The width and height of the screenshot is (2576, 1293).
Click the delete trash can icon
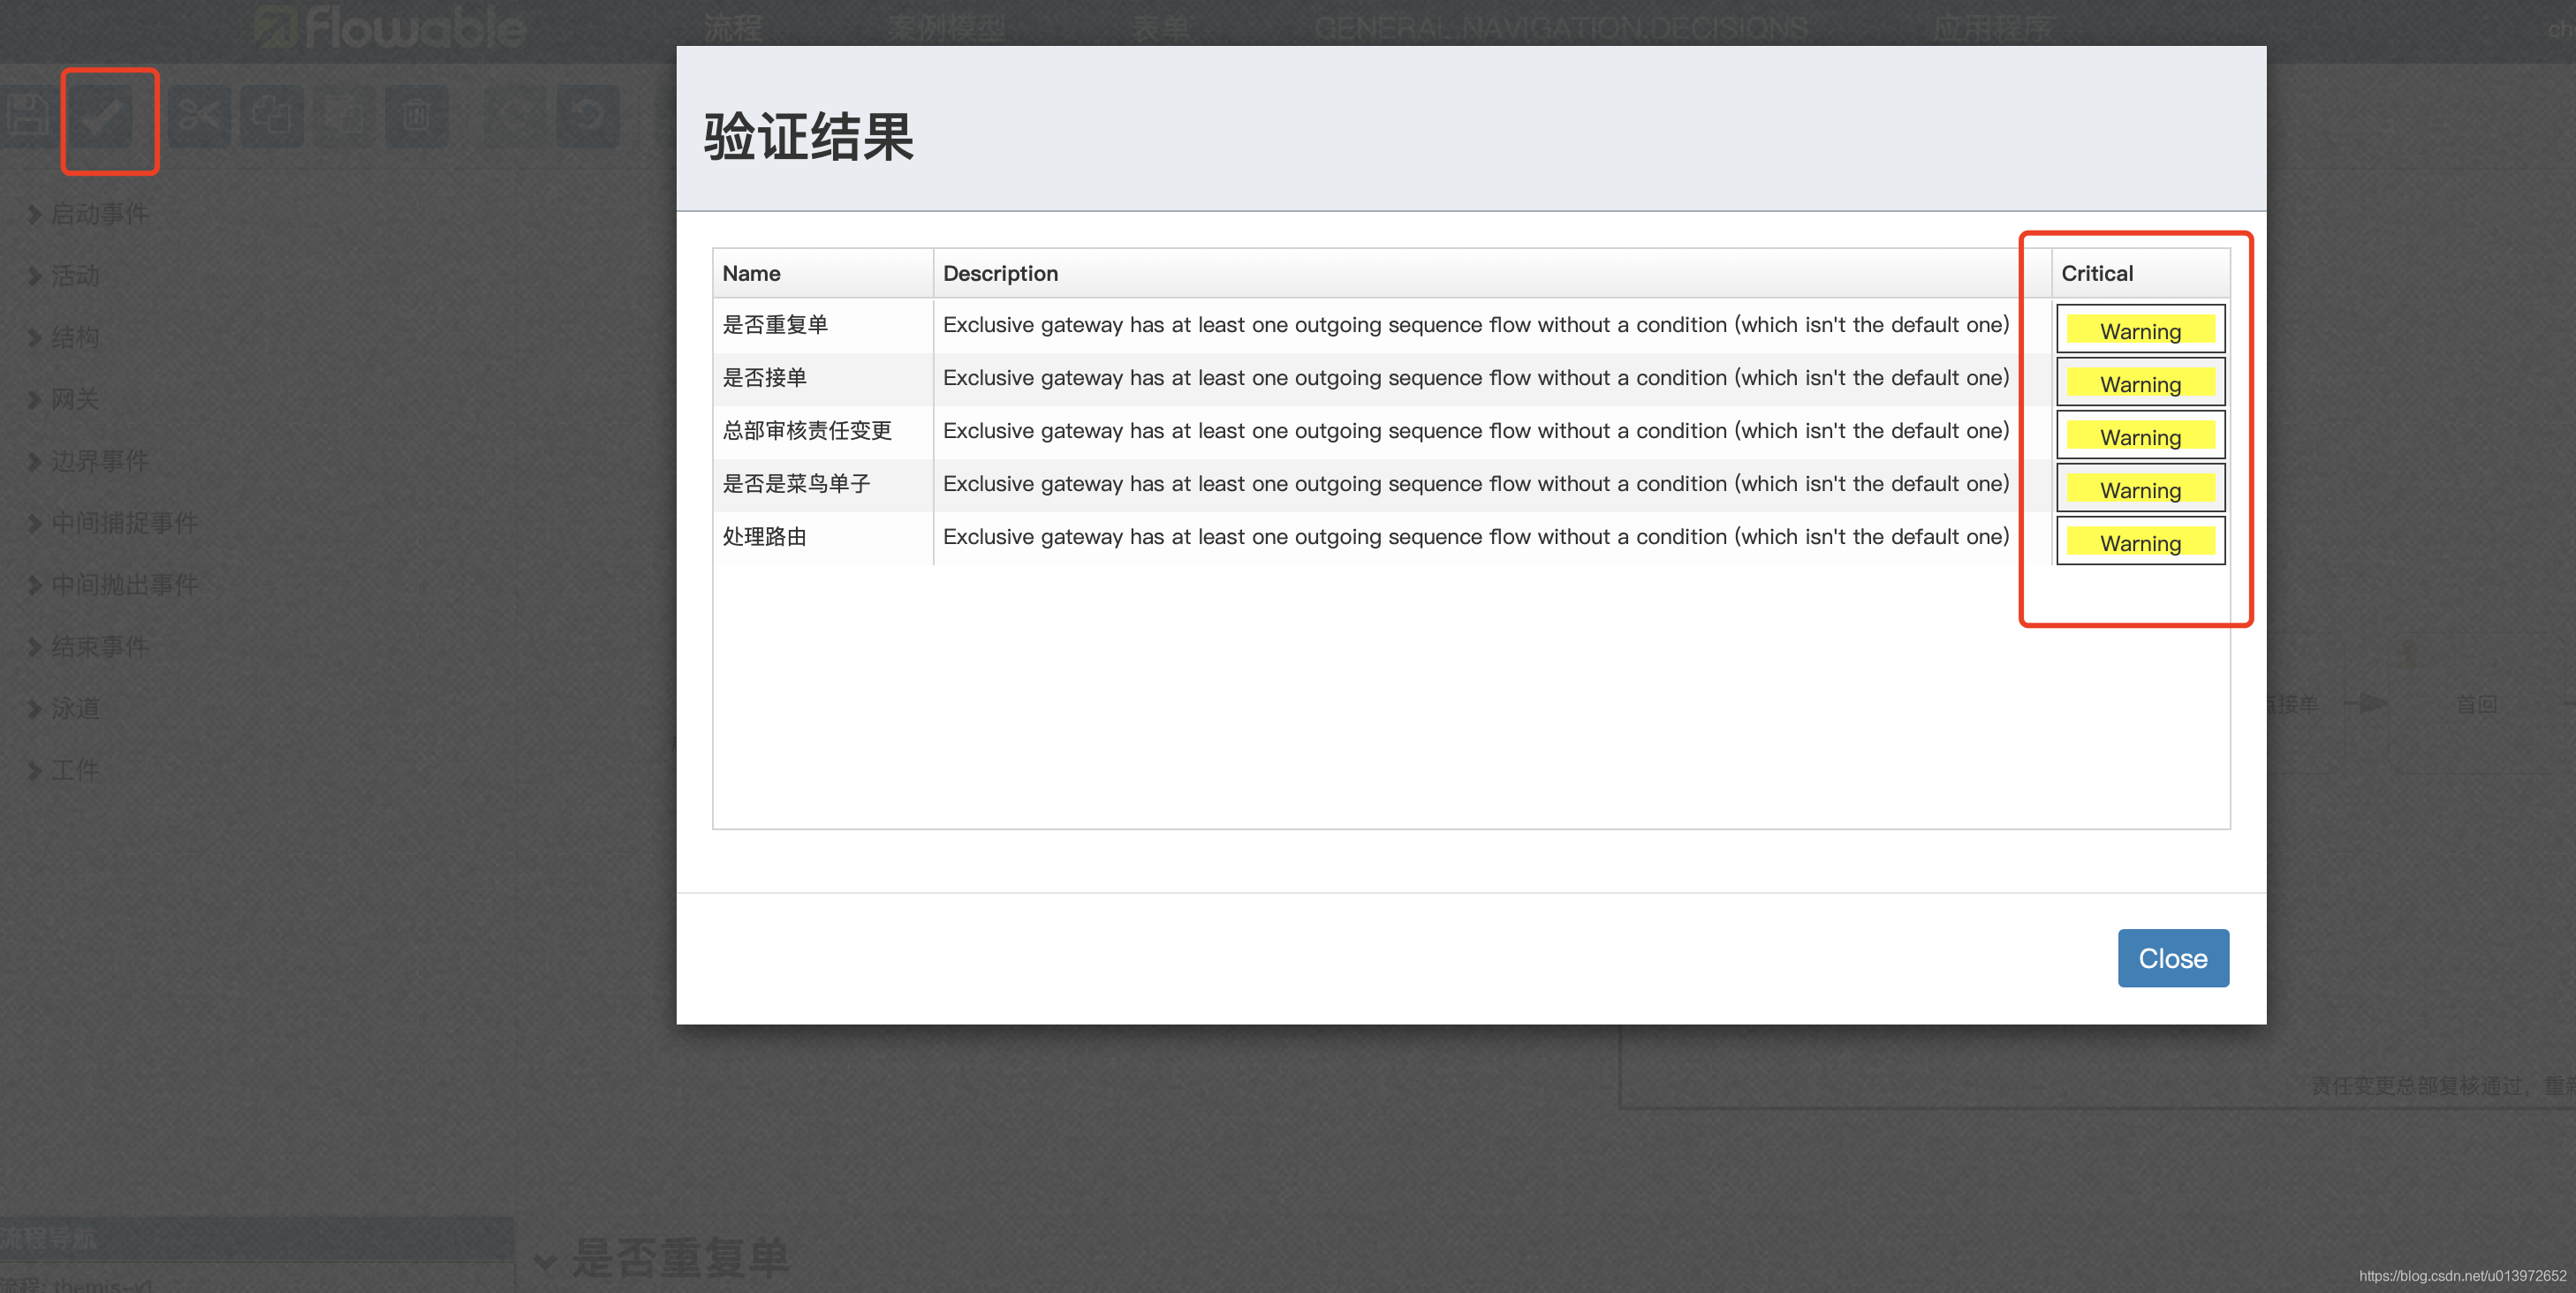pyautogui.click(x=416, y=117)
